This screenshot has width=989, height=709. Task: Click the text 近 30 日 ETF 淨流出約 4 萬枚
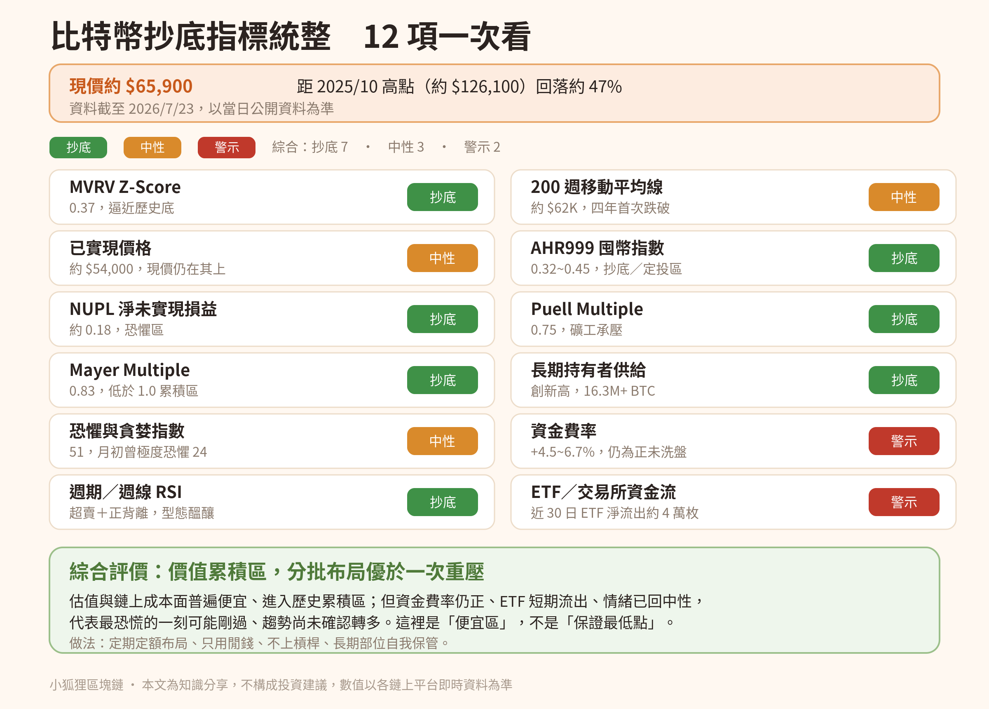coord(615,514)
